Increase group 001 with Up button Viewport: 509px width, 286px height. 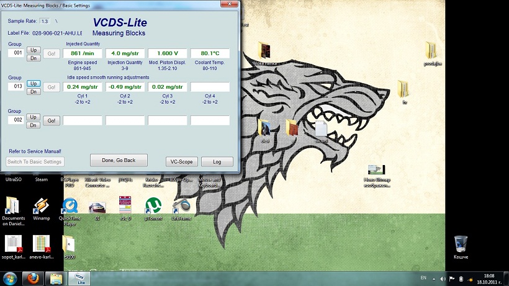pos(34,50)
